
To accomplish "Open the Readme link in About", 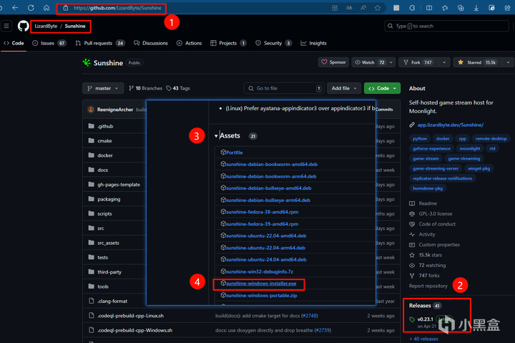I will [x=428, y=203].
